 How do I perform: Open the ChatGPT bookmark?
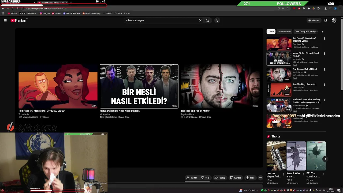pos(108,13)
